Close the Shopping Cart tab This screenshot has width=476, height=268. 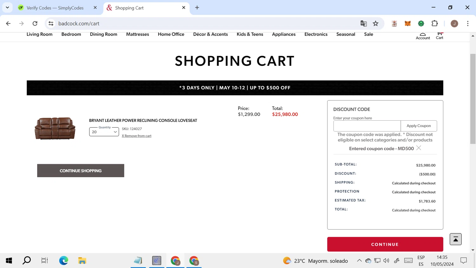184,8
